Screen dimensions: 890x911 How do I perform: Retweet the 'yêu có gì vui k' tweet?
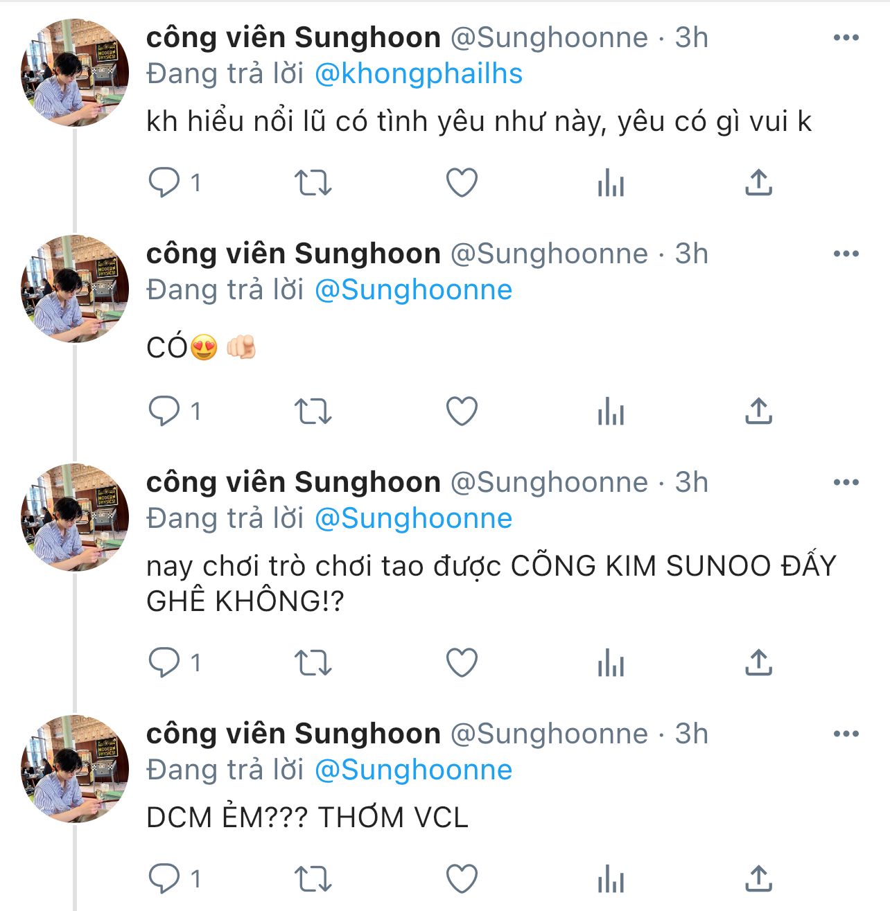(313, 183)
